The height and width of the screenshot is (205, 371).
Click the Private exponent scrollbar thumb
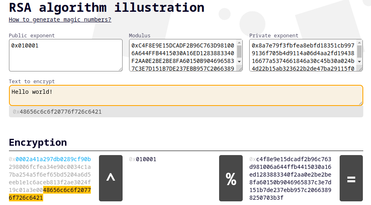click(360, 52)
